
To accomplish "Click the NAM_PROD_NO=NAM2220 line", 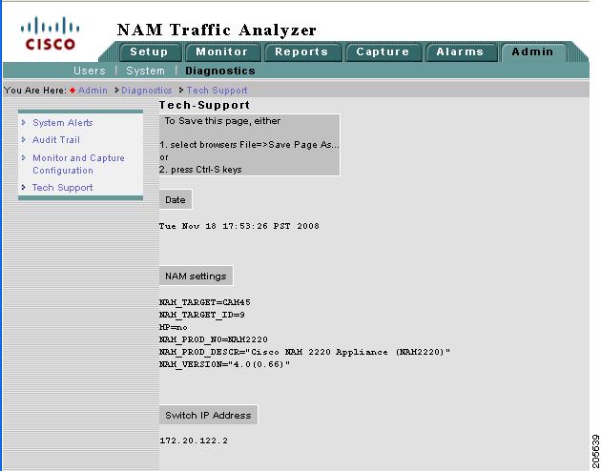I will [214, 339].
